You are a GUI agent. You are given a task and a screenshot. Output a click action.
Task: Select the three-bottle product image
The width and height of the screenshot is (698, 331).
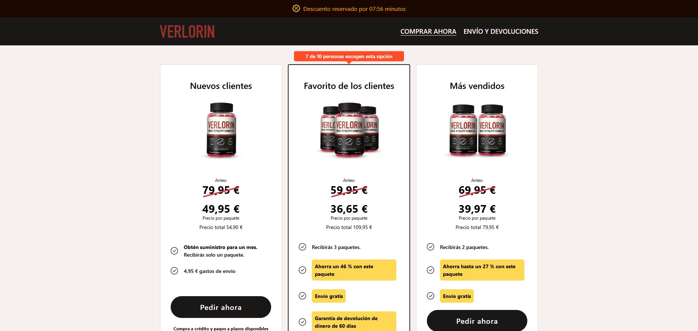pyautogui.click(x=349, y=130)
